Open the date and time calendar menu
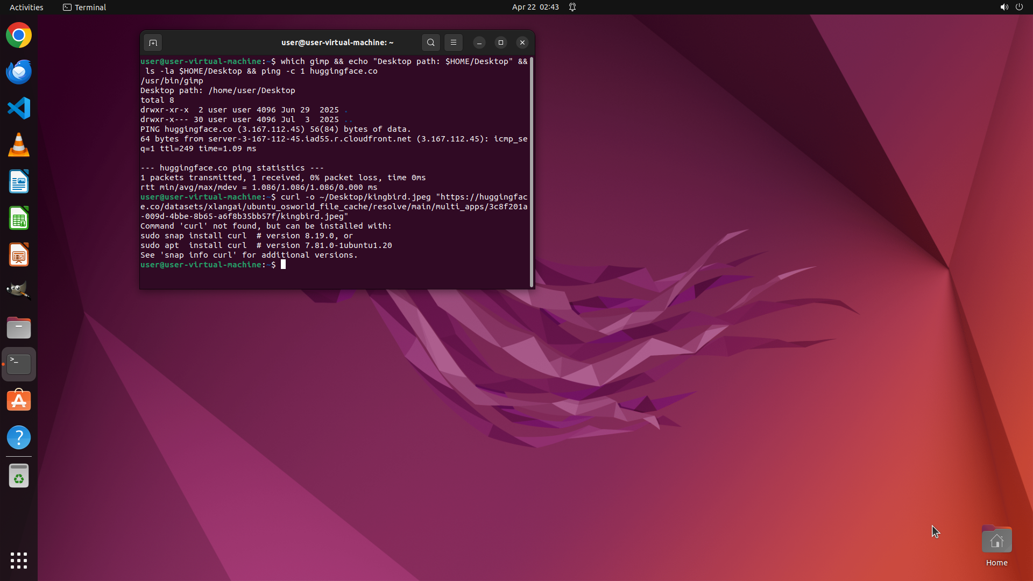Screen dimensions: 1033x581 point(535,7)
